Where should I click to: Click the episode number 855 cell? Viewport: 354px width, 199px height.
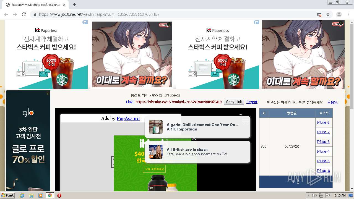point(264,146)
